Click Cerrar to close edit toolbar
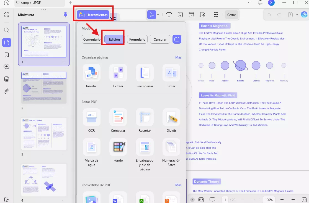 point(231,15)
